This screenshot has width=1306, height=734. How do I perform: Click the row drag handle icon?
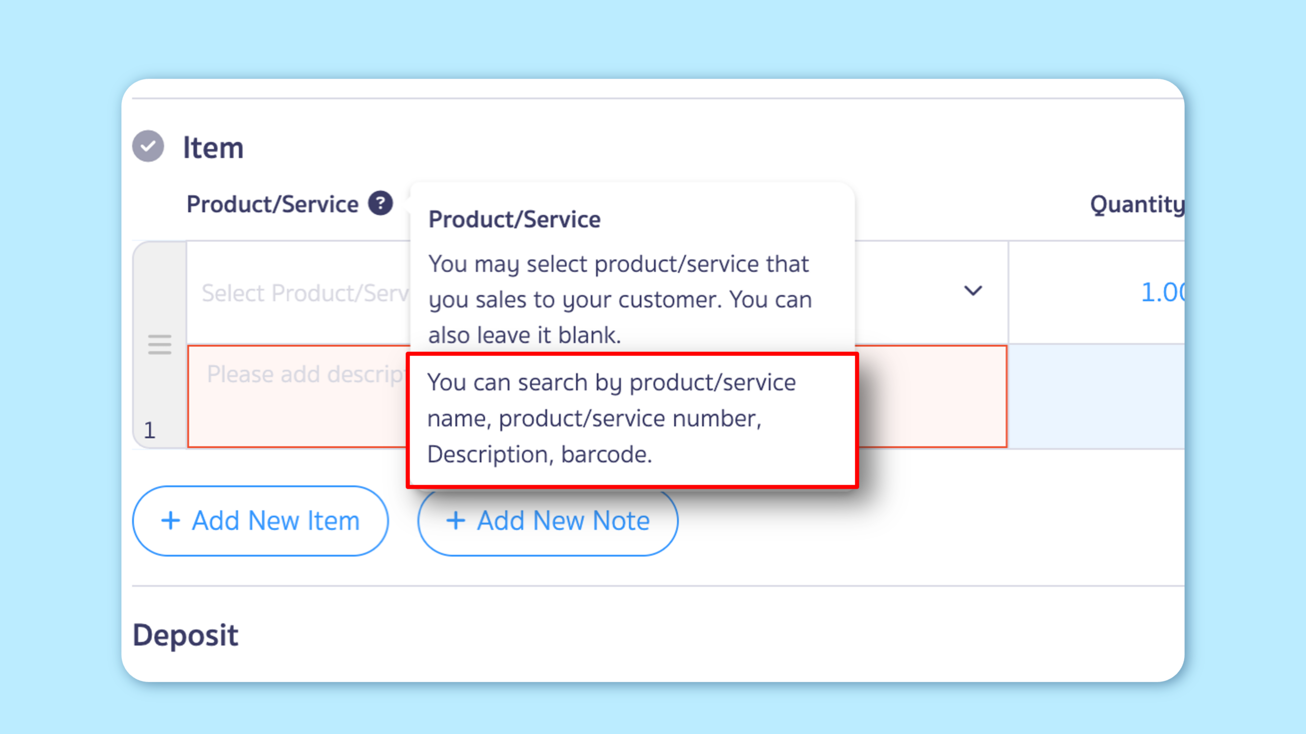click(x=160, y=345)
